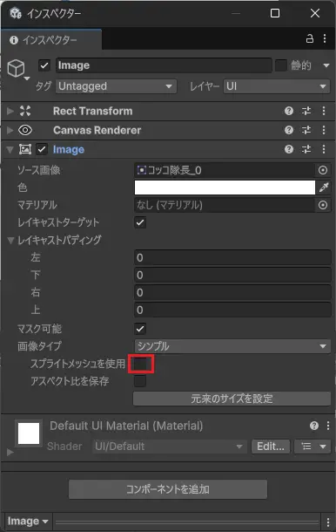Click 元来のサイズを設定 button

232,399
